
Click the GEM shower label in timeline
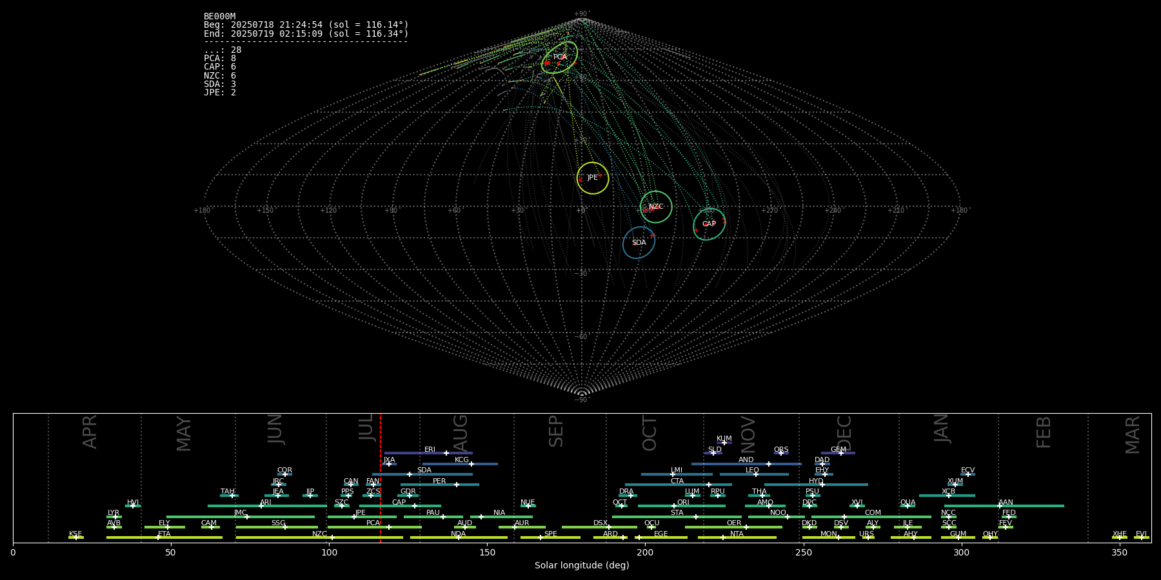point(838,450)
